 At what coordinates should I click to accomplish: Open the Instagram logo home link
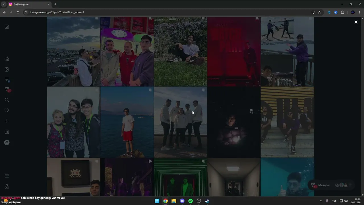[x=7, y=27]
